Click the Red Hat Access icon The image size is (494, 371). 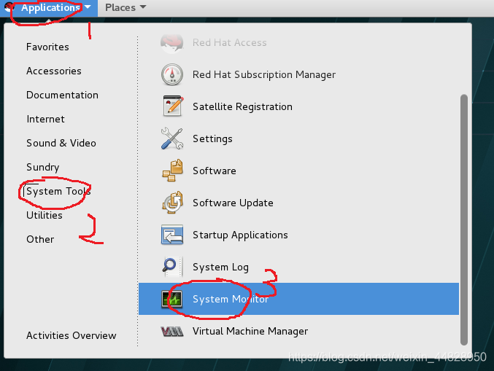point(171,43)
